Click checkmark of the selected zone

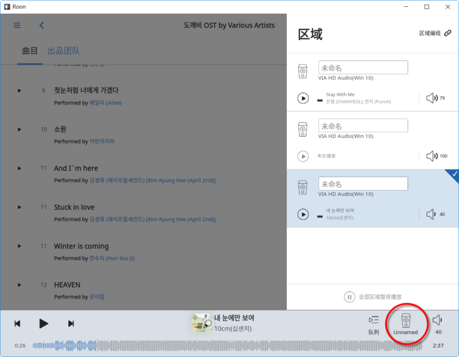[454, 174]
